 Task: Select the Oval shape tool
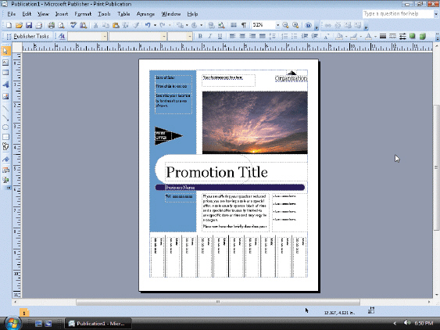coord(5,127)
